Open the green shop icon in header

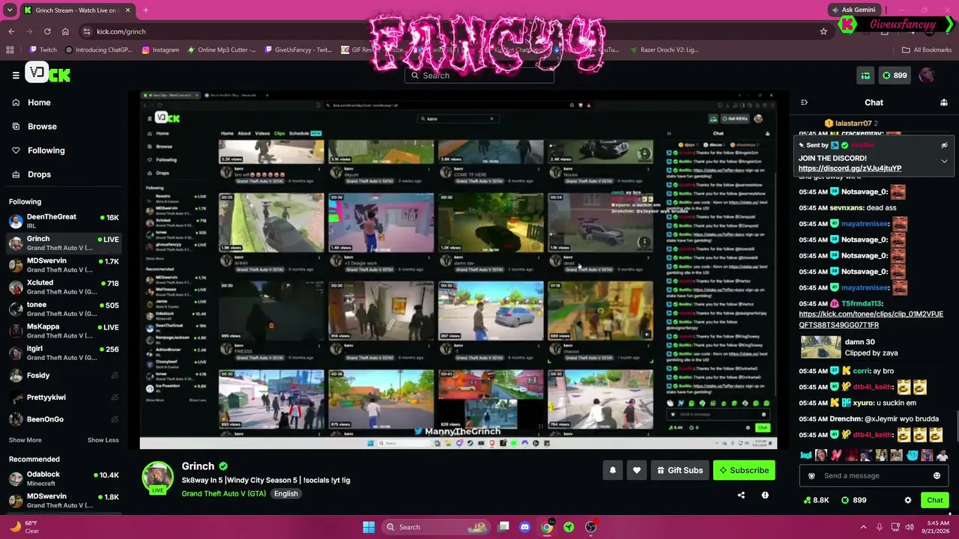pyautogui.click(x=865, y=76)
